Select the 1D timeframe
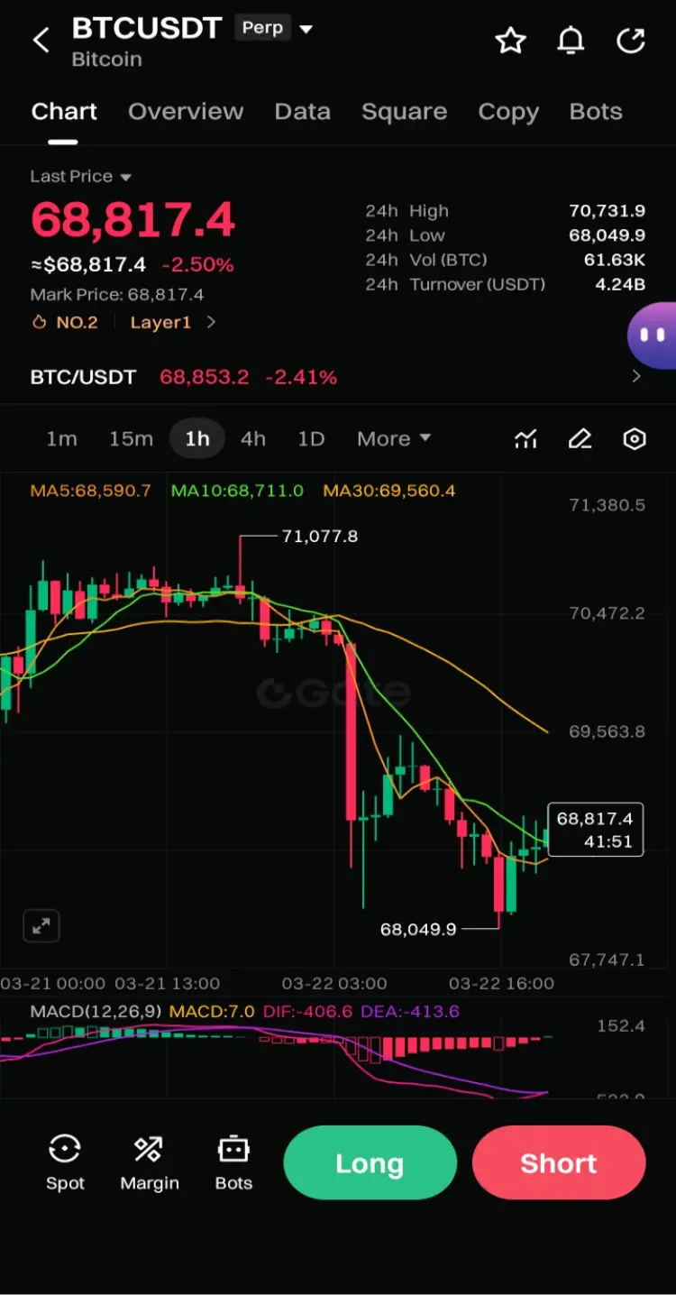This screenshot has width=676, height=1295. coord(311,439)
